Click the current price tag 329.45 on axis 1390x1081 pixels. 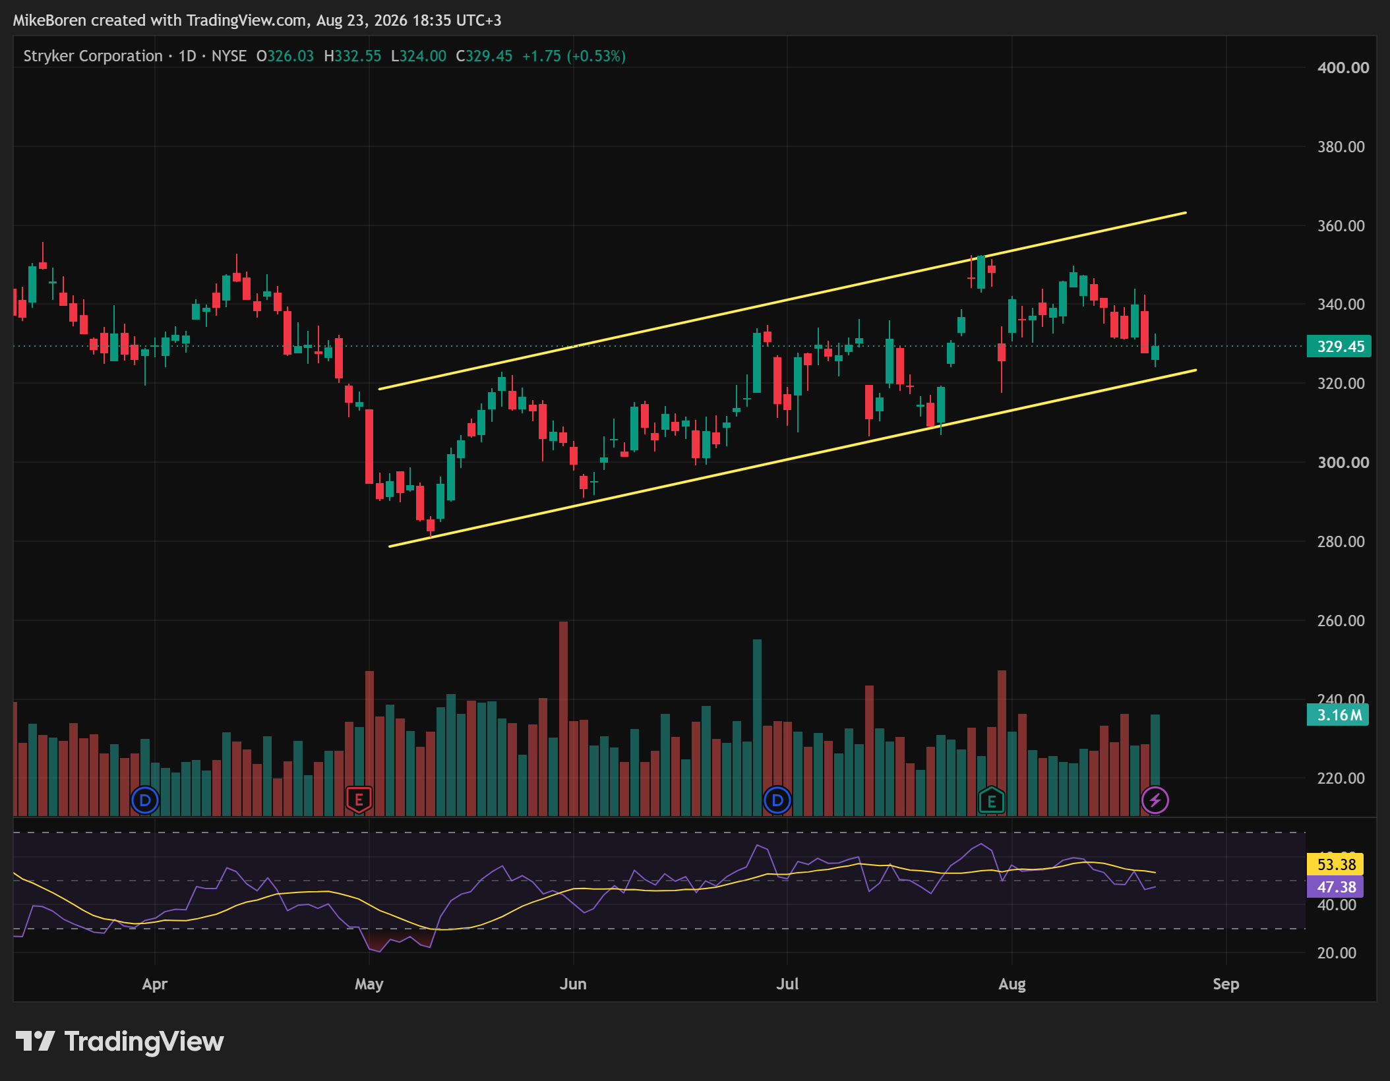point(1339,346)
